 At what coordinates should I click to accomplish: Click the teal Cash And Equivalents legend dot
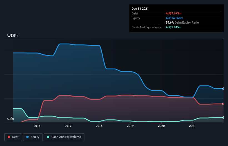click(x=48, y=137)
